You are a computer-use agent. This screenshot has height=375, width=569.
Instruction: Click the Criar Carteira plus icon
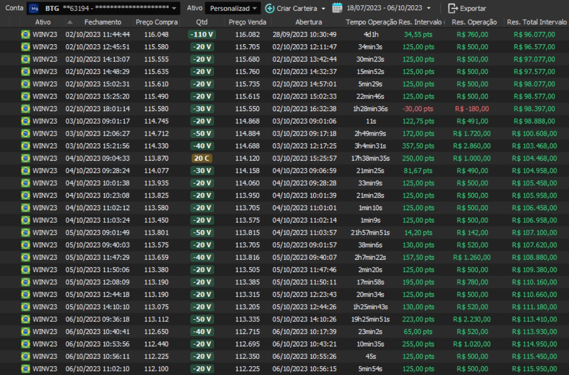pyautogui.click(x=269, y=8)
